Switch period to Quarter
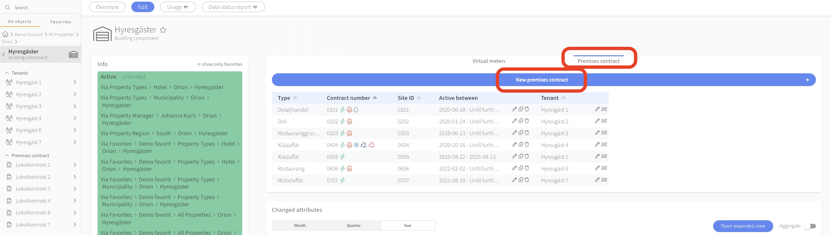This screenshot has height=235, width=831. pos(354,226)
